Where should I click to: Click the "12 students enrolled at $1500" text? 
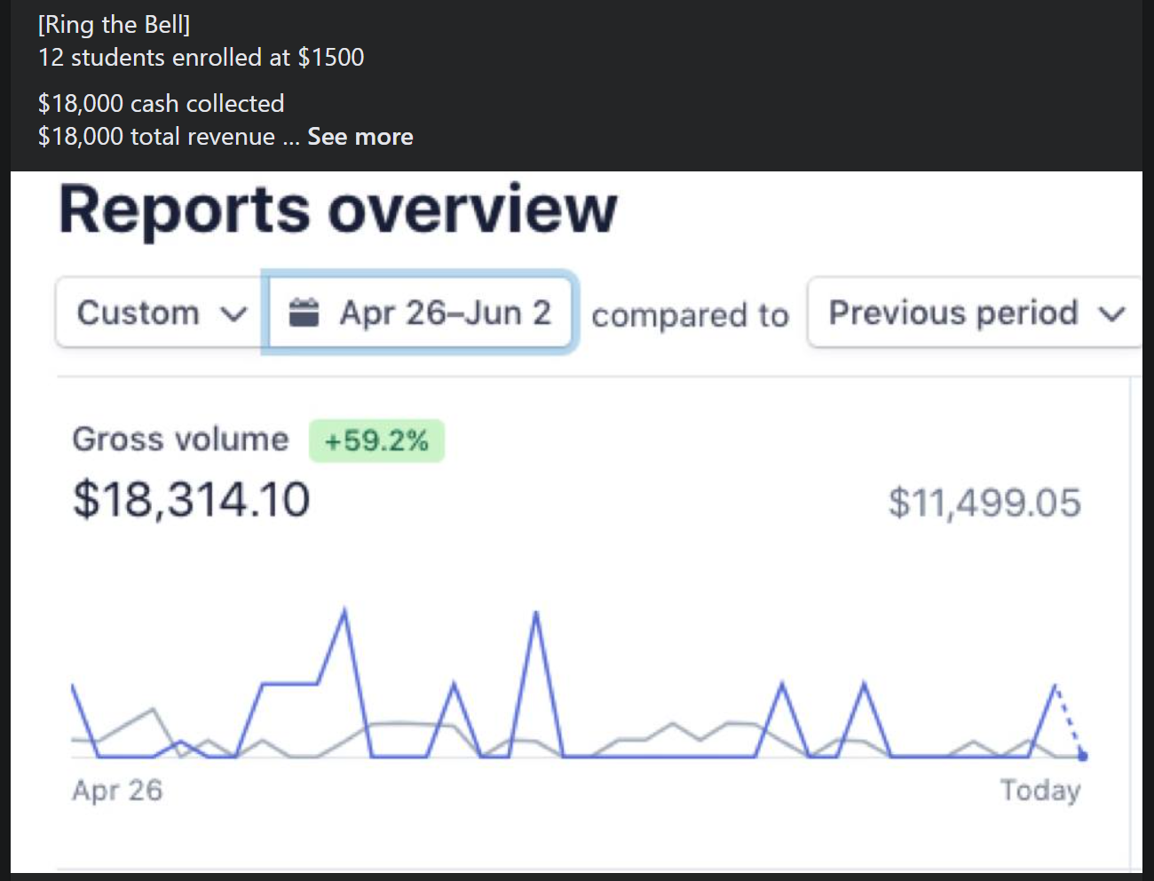(201, 58)
